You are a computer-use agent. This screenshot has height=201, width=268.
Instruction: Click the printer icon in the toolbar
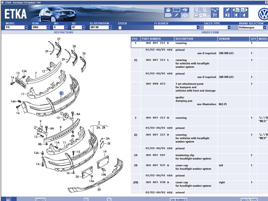coord(168,10)
